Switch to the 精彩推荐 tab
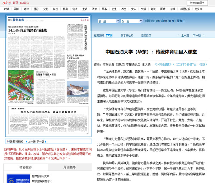Image resolution: width=215 pixels, height=183 pixels. [x=25, y=167]
